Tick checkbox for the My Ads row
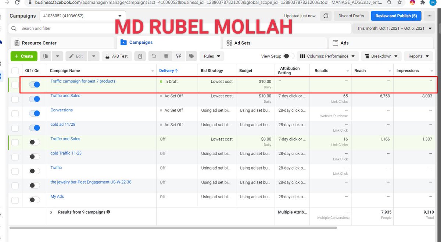Screen dimensions: 441x242 15,200
